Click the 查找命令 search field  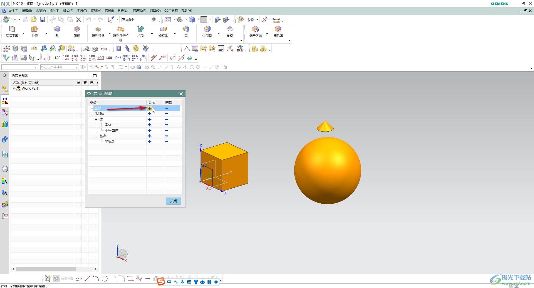tap(136, 19)
